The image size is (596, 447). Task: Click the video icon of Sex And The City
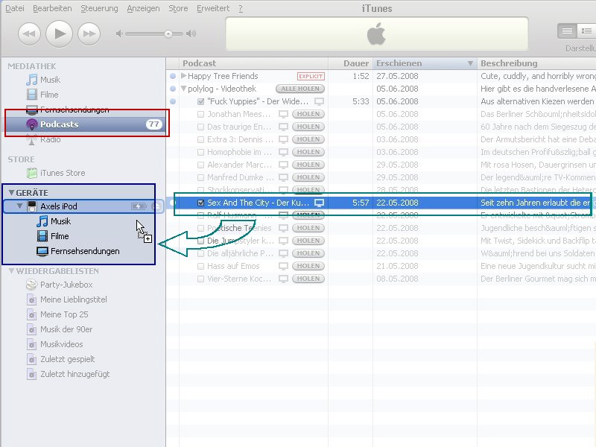tap(319, 203)
